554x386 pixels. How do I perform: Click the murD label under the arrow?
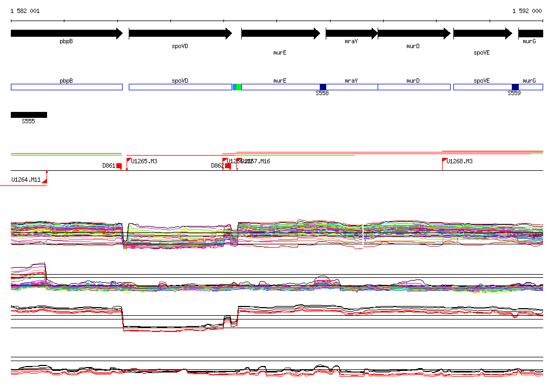pyautogui.click(x=413, y=46)
